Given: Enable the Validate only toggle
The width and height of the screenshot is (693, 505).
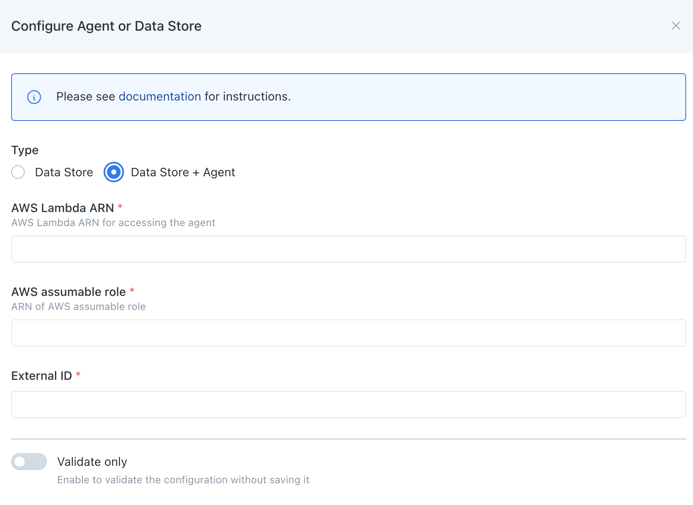Looking at the screenshot, I should [29, 462].
